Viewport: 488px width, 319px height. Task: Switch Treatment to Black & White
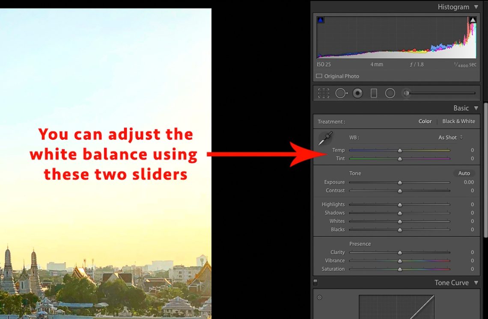pyautogui.click(x=458, y=121)
